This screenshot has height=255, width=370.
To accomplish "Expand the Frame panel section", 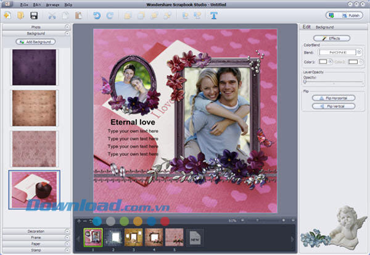I will point(36,238).
